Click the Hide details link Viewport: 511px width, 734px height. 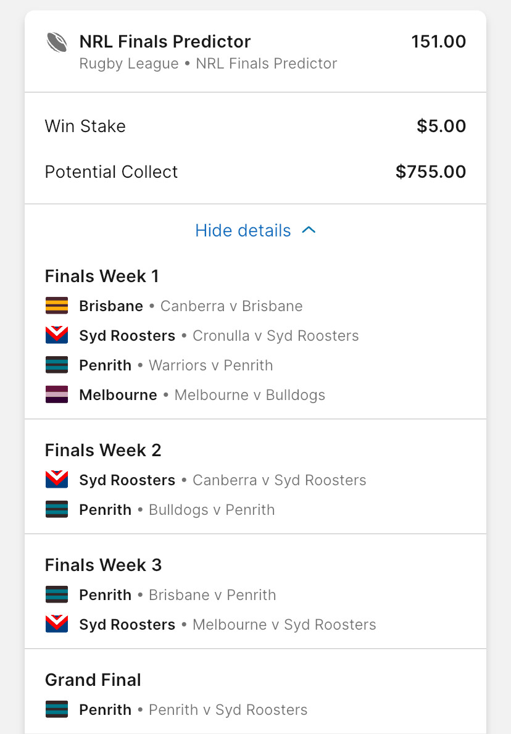click(243, 230)
